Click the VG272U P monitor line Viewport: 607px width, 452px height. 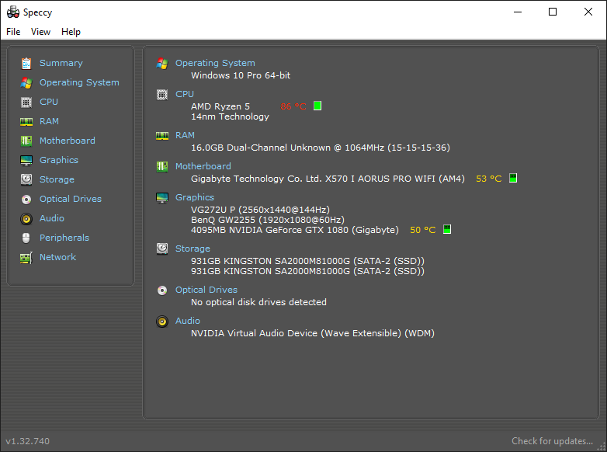pyautogui.click(x=260, y=210)
